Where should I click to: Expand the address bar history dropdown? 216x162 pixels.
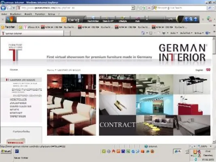[133, 8]
